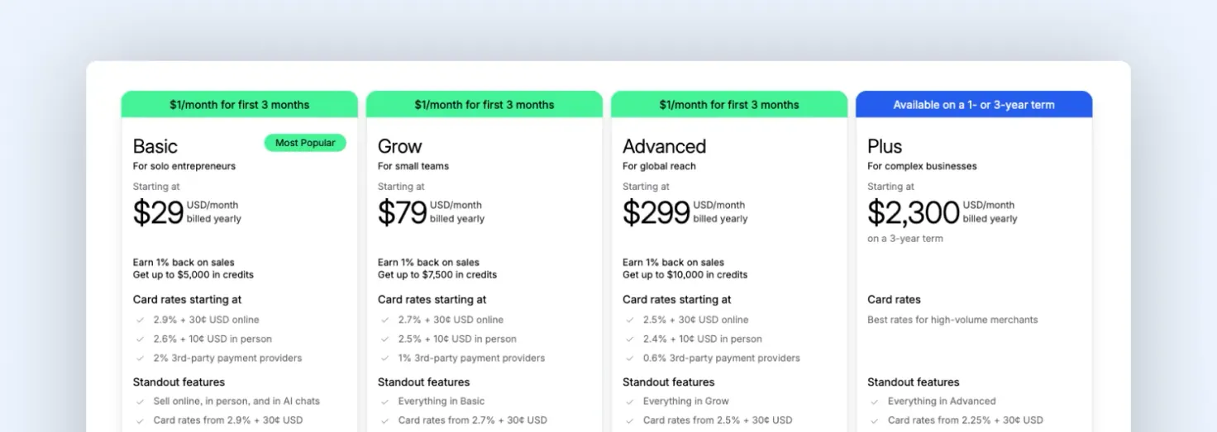
Task: Click checkmark next to Sell online, in person, AI chats
Action: tap(140, 401)
